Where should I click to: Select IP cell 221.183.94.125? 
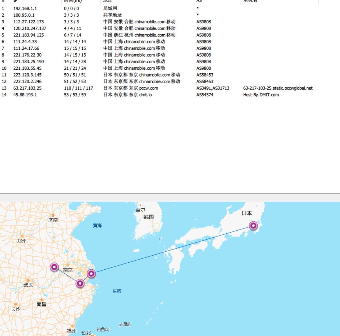coord(29,35)
